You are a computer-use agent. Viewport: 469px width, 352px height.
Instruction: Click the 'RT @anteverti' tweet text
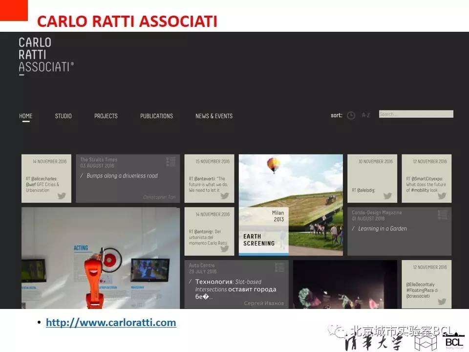click(208, 184)
